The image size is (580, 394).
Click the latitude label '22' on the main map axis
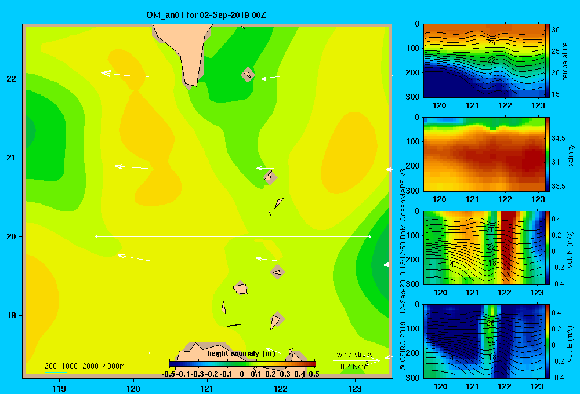point(11,79)
